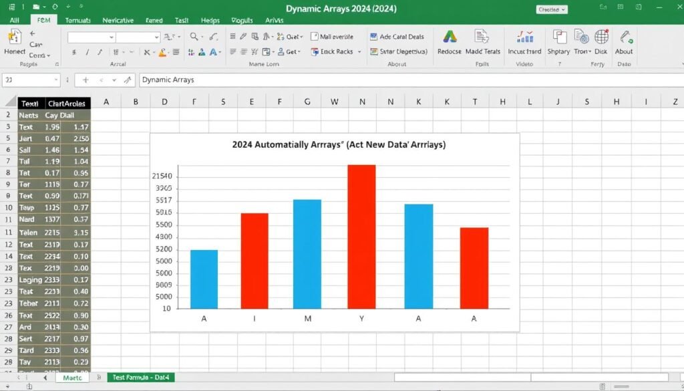The width and height of the screenshot is (684, 391).
Task: Select the red chart bar above I
Action: [x=254, y=261]
